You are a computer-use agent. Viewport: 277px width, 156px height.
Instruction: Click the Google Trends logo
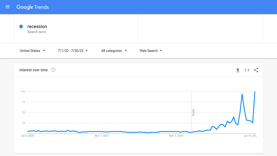click(32, 7)
